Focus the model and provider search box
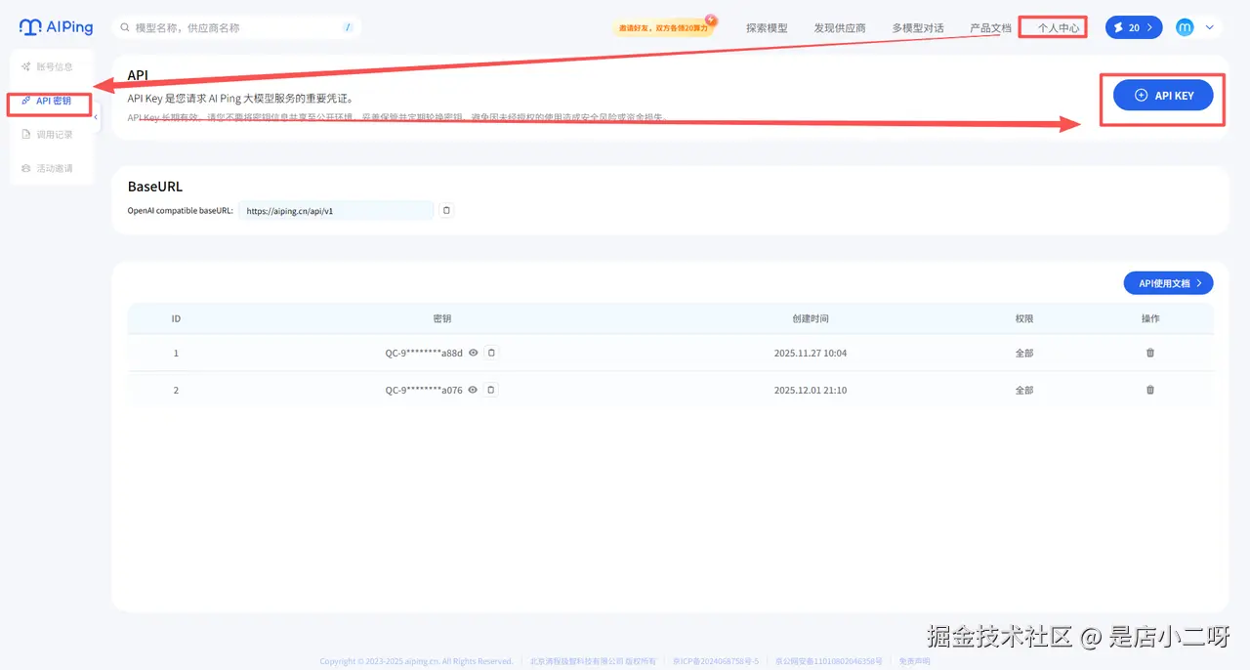This screenshot has width=1250, height=670. point(236,27)
